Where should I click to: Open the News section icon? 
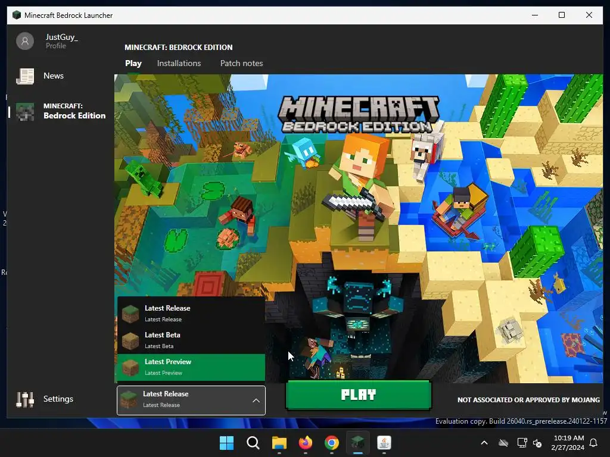tap(25, 76)
